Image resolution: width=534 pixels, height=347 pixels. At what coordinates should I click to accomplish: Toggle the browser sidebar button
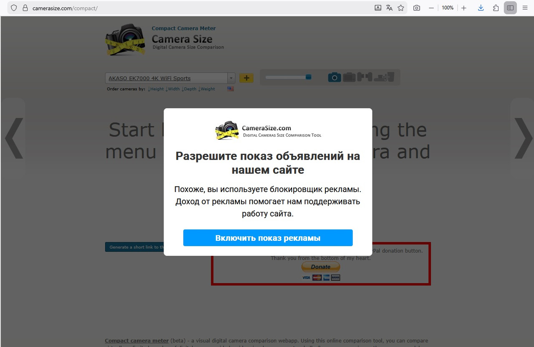click(510, 7)
